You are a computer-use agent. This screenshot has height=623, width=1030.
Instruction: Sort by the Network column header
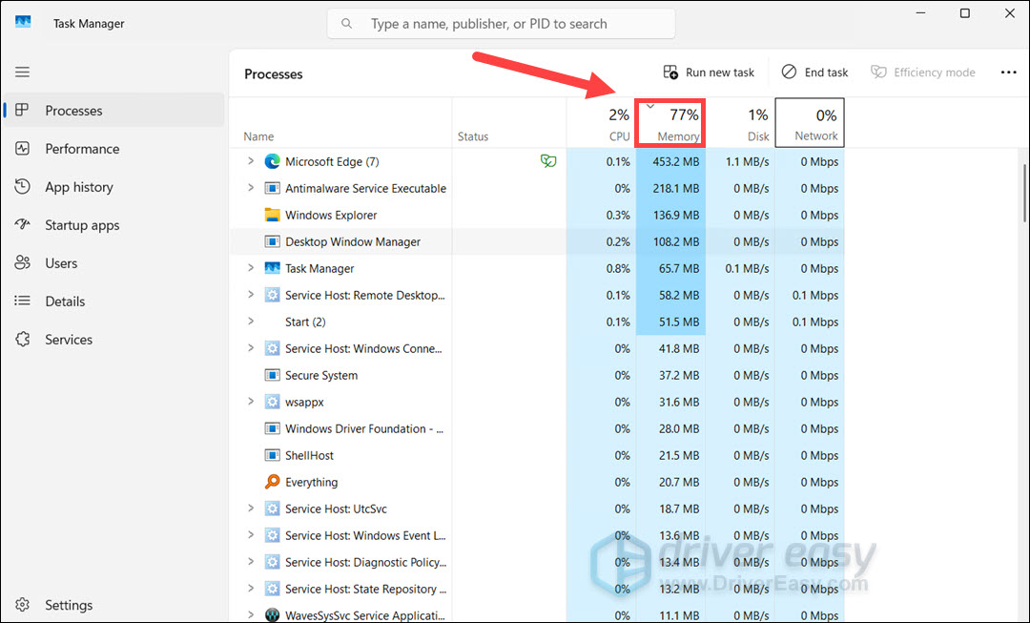[810, 123]
